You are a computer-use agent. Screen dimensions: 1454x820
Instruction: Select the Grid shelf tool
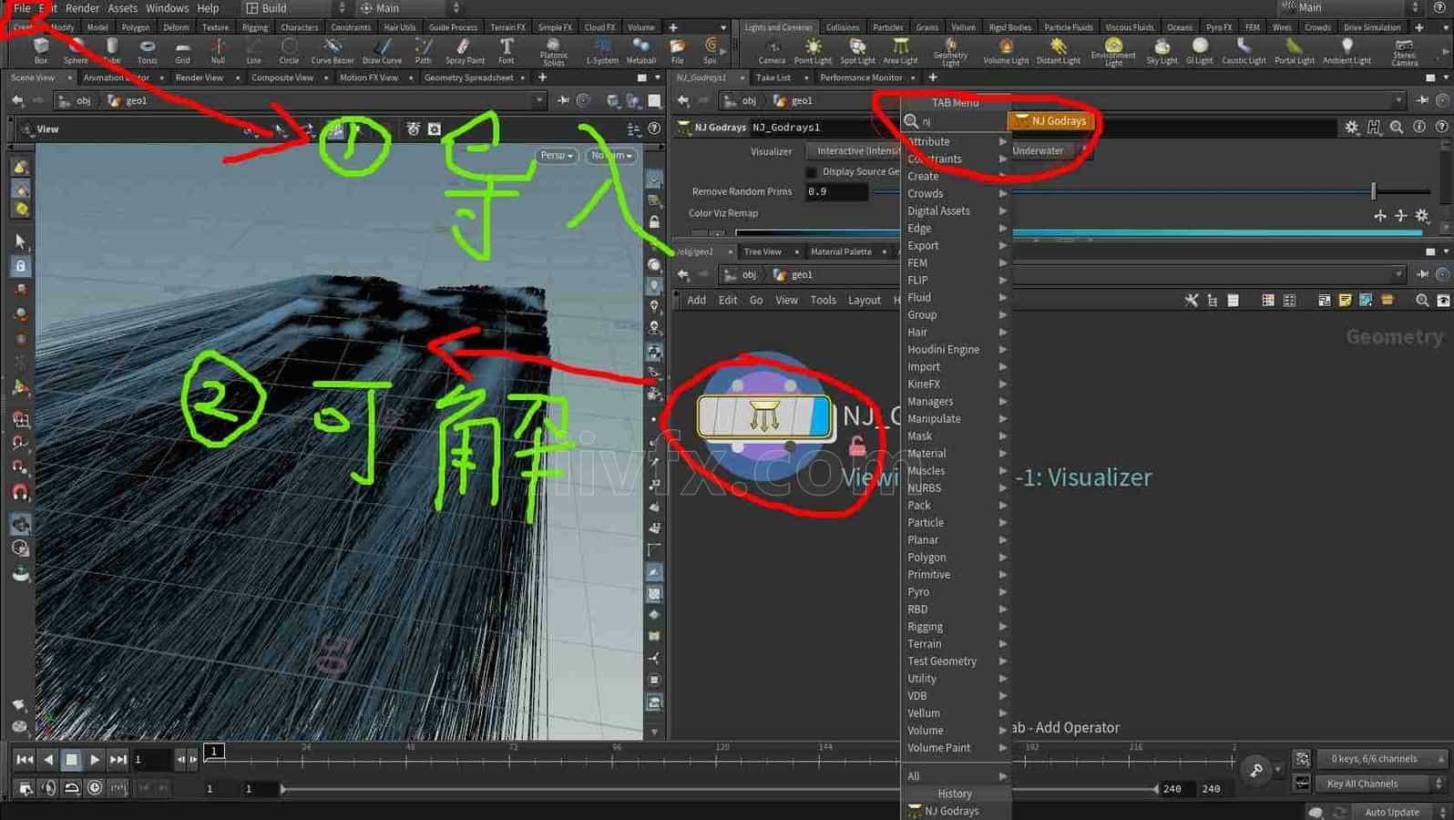tap(182, 51)
